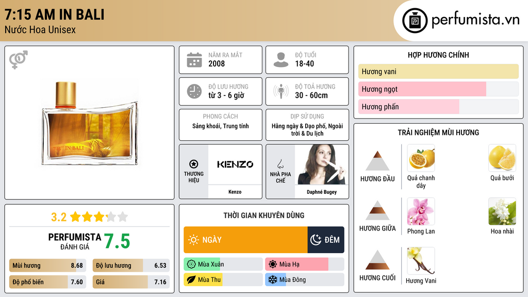This screenshot has height=297, width=528.
Task: Click the "30 - 60cm" sillage value
Action: coord(311,95)
